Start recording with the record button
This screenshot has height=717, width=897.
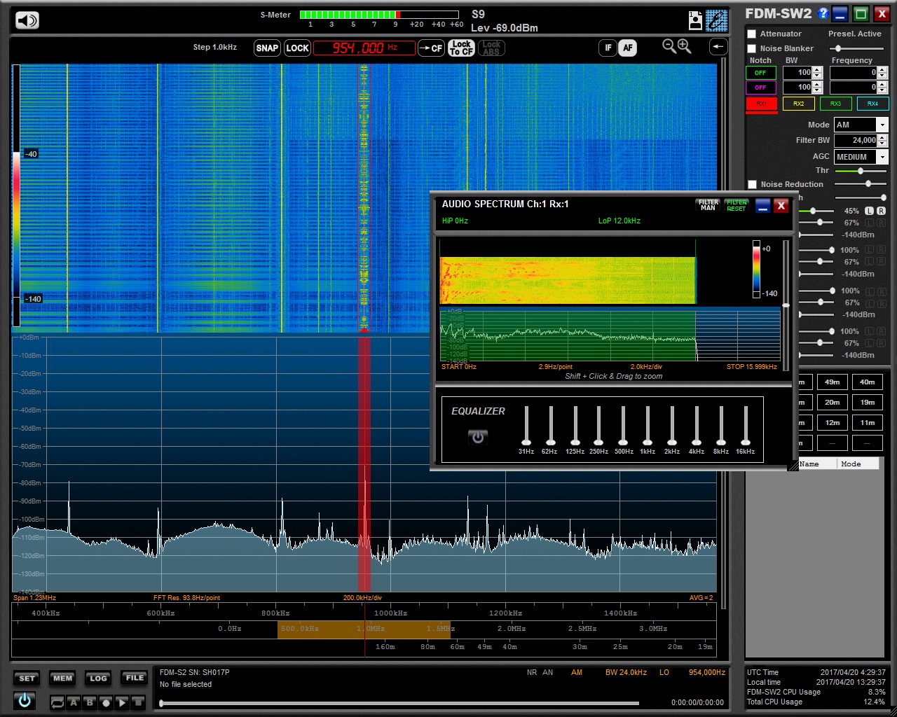[x=106, y=702]
